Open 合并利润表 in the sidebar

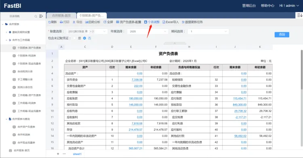tap(24, 135)
